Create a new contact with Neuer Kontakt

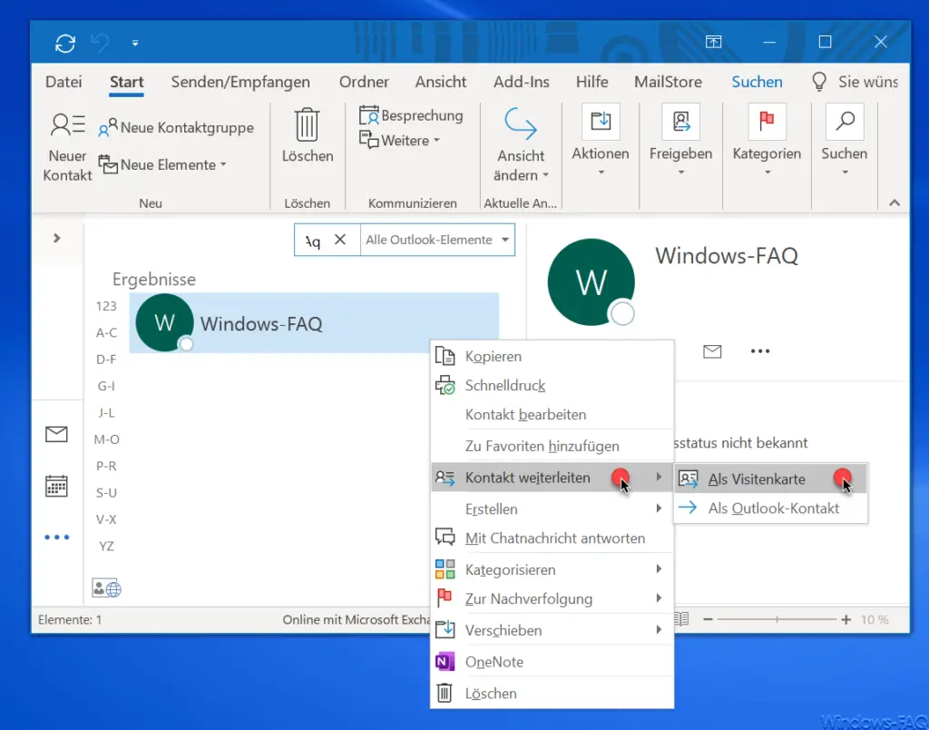[x=67, y=146]
